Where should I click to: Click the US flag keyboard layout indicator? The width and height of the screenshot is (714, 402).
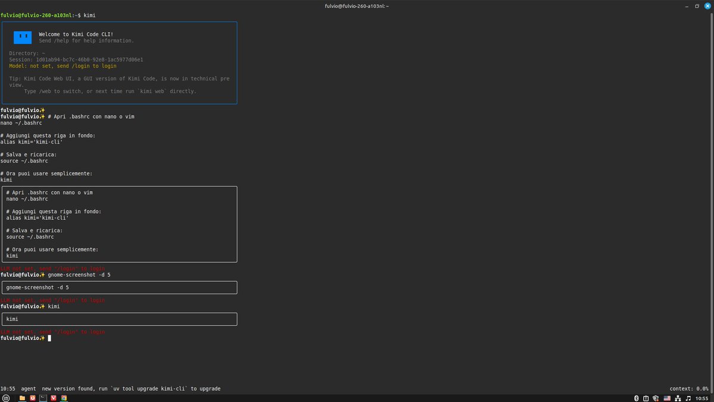667,398
